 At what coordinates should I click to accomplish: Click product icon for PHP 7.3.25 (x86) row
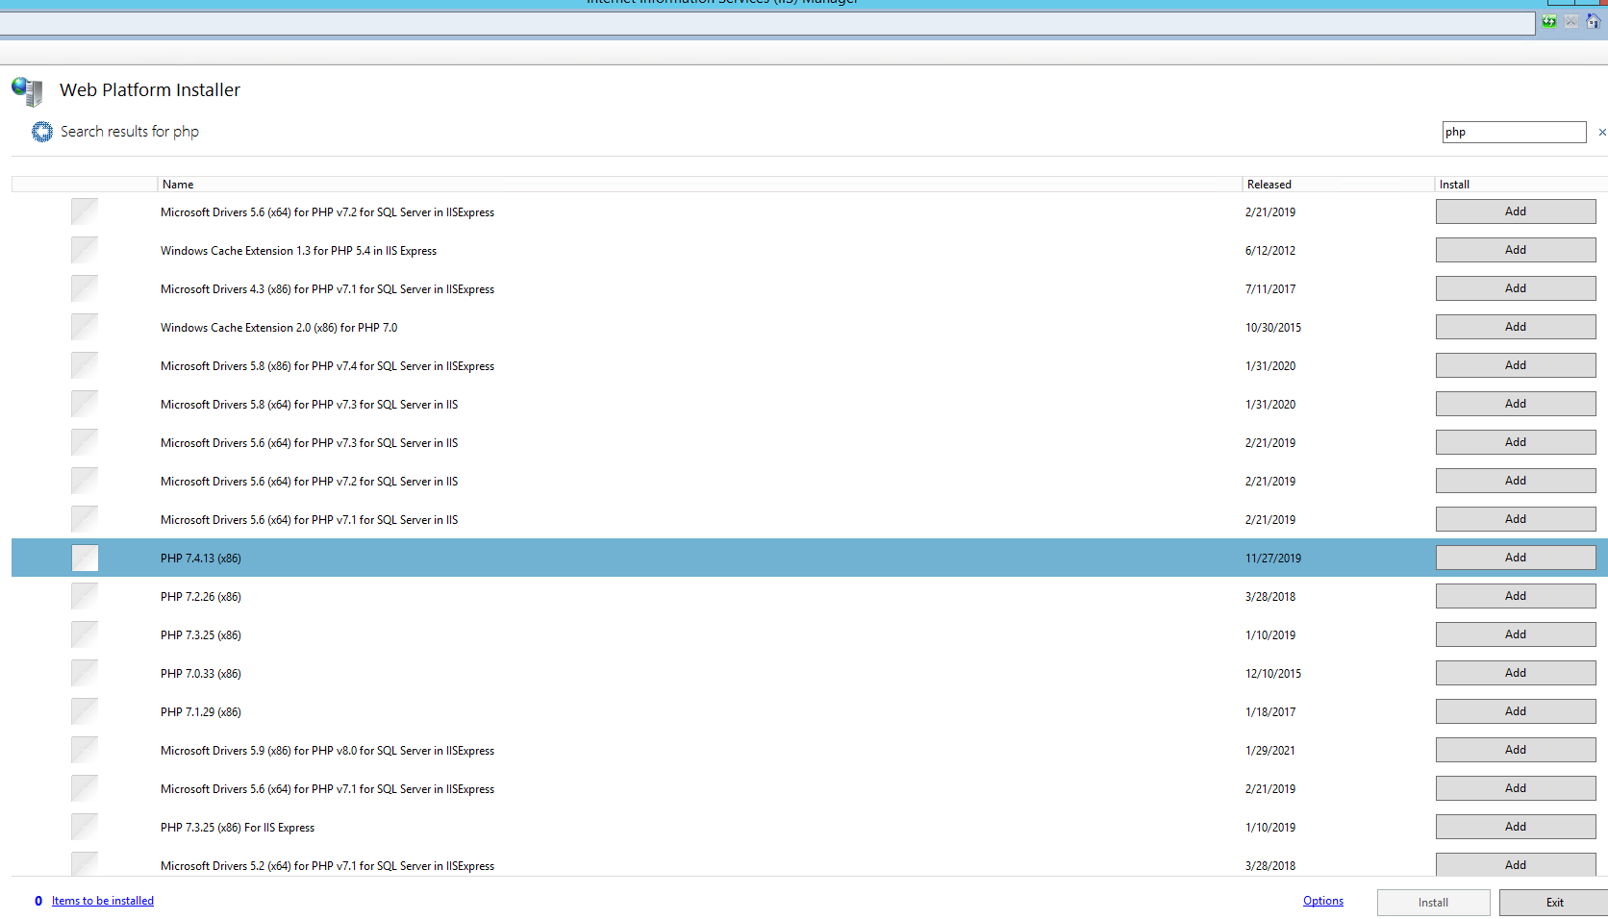click(x=85, y=634)
